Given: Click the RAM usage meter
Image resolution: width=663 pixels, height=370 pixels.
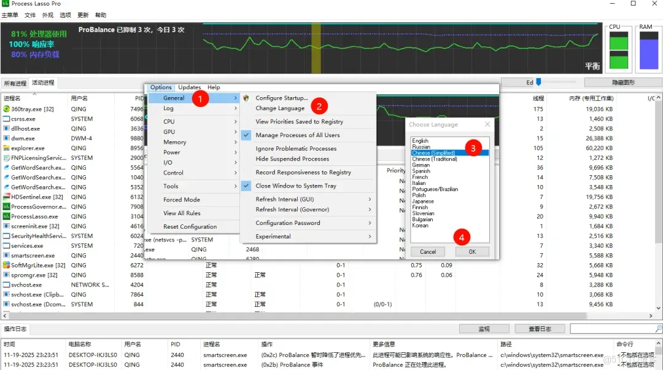Looking at the screenshot, I should pyautogui.click(x=649, y=50).
